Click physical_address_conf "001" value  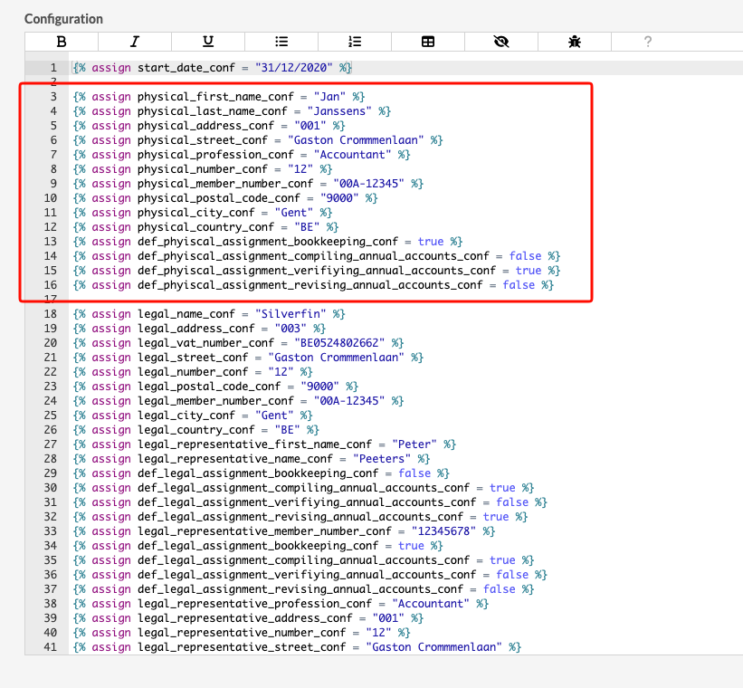click(x=310, y=126)
